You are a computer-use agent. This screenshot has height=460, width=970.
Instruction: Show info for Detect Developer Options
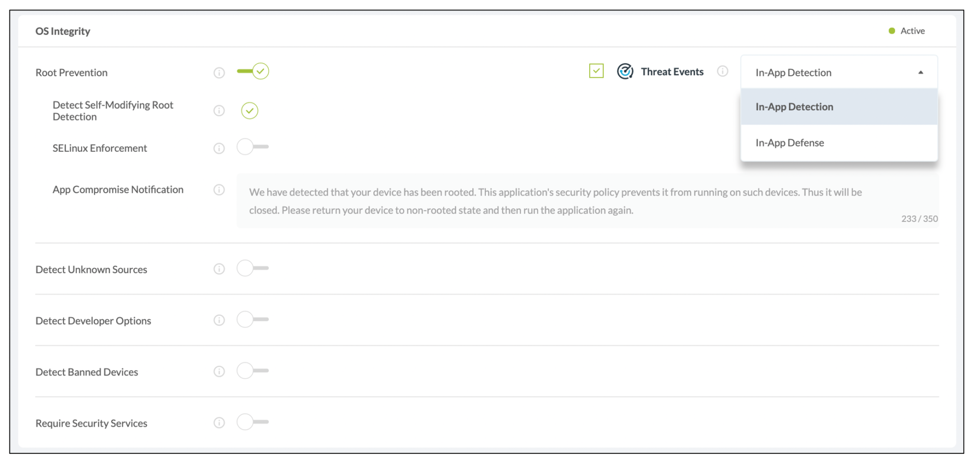pos(219,320)
